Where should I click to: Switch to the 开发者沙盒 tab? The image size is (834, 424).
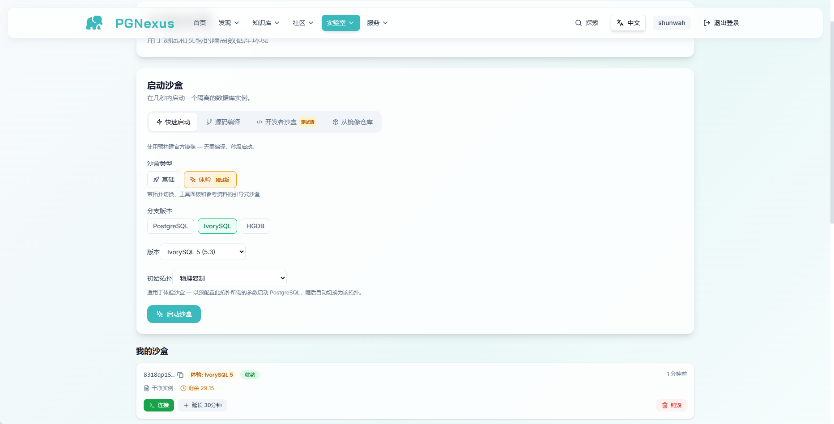click(x=286, y=122)
